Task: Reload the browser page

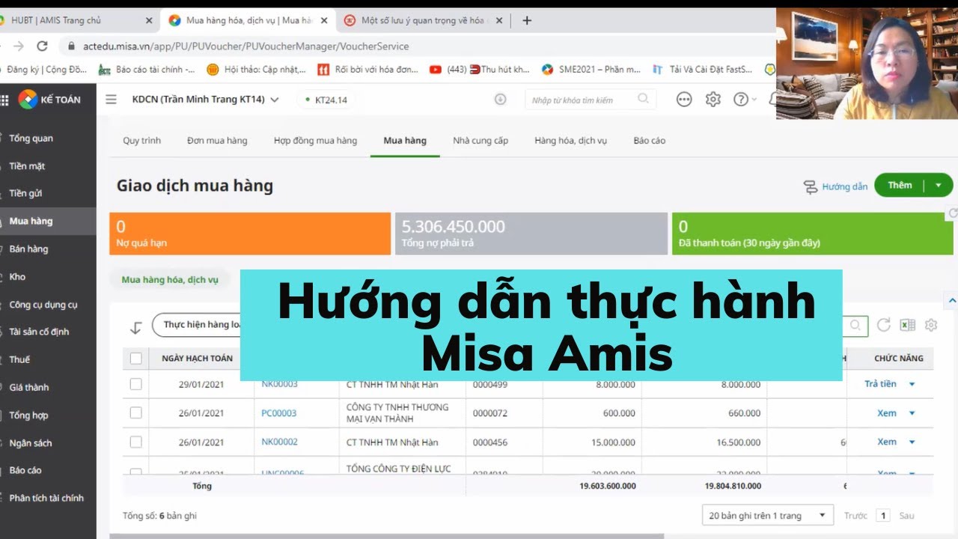Action: [x=42, y=46]
